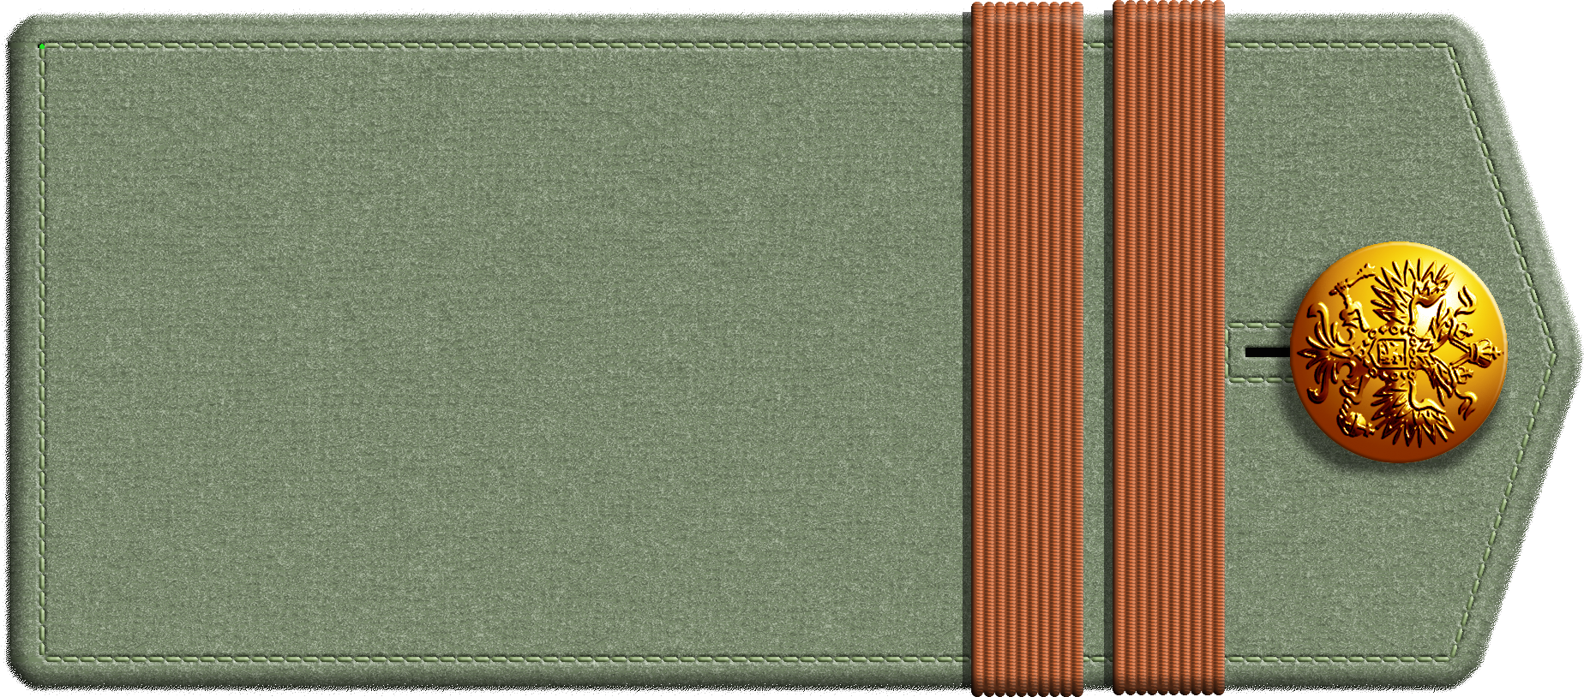Click the fabric between right stripe and button
The image size is (1584, 697).
pyautogui.click(x=1256, y=214)
